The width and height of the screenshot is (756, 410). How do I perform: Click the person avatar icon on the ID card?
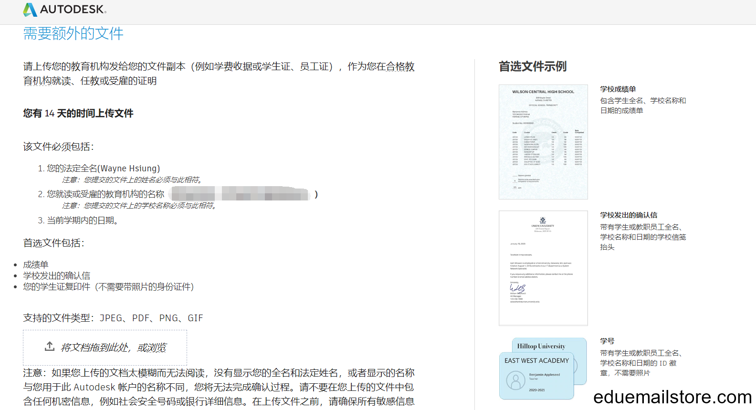pyautogui.click(x=515, y=380)
